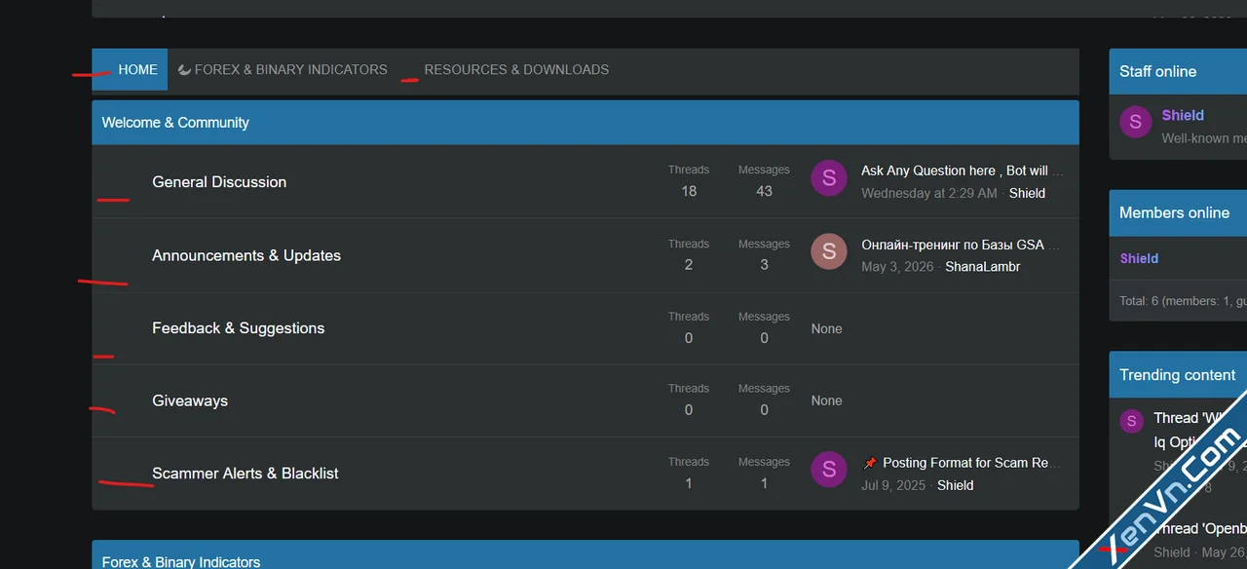Screen dimensions: 1247x569
Task: Open 'Ask Any Question here' latest thread
Action: [x=962, y=171]
